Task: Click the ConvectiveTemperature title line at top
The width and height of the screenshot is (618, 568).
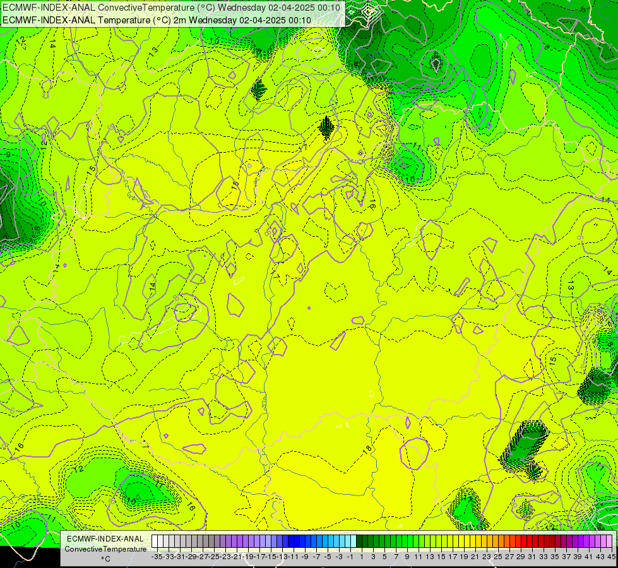Action: (172, 8)
